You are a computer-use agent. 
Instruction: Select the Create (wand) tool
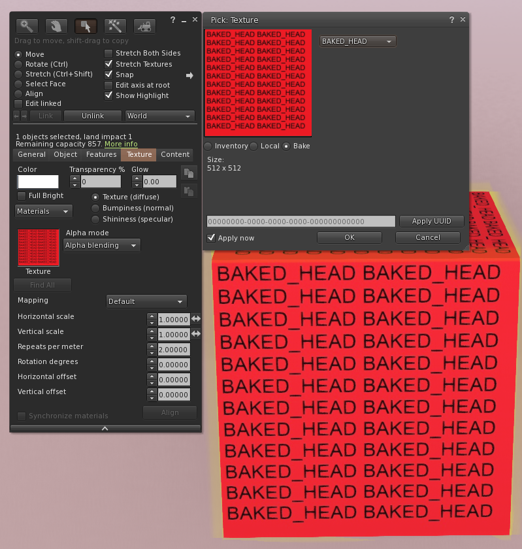click(115, 26)
